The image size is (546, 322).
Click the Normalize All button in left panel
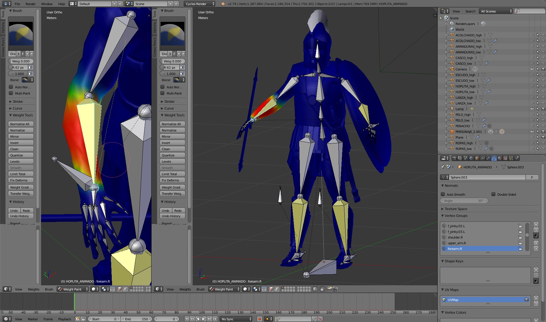point(21,124)
